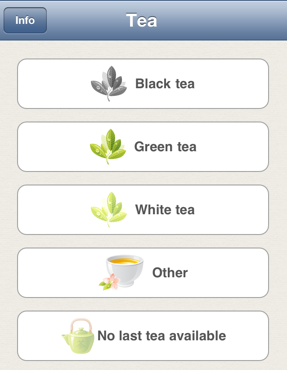Open the Info button
The height and width of the screenshot is (370, 287).
click(25, 20)
